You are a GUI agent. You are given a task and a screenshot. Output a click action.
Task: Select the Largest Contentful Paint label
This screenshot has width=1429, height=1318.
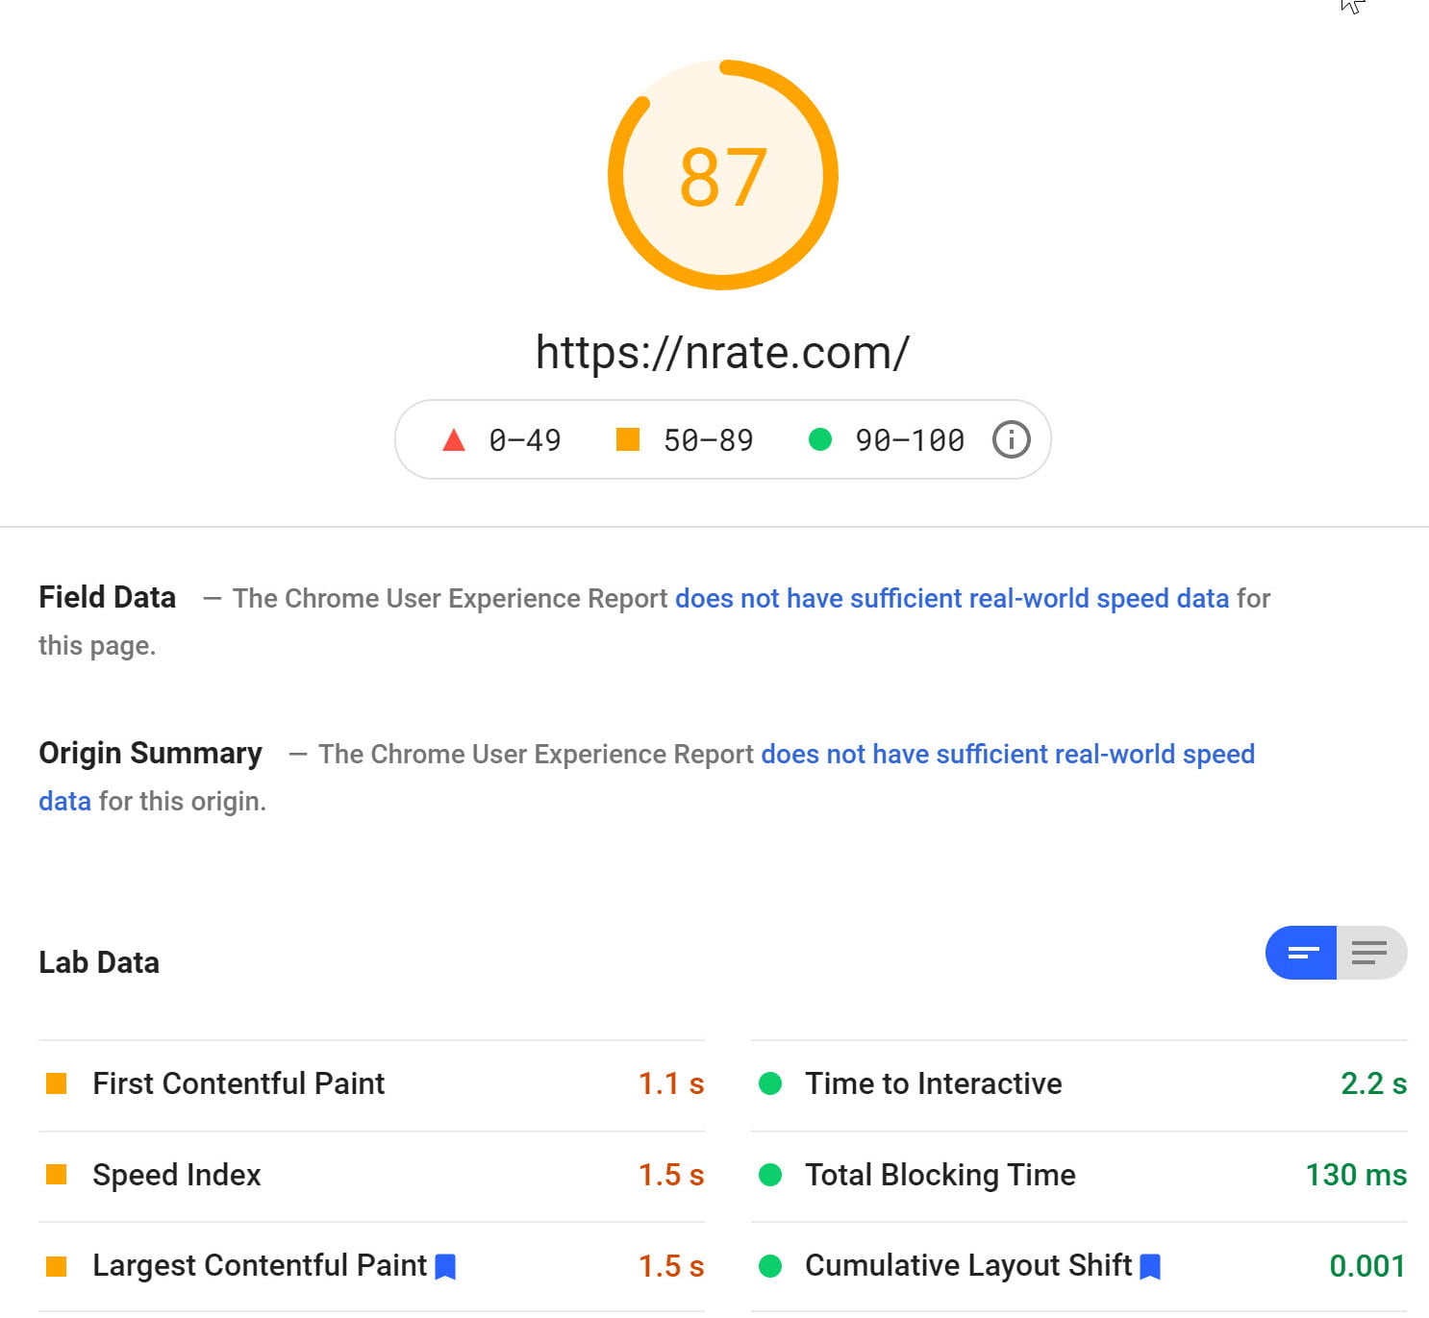click(260, 1265)
